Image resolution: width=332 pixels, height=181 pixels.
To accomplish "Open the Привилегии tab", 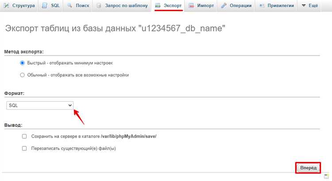I will pos(281,5).
